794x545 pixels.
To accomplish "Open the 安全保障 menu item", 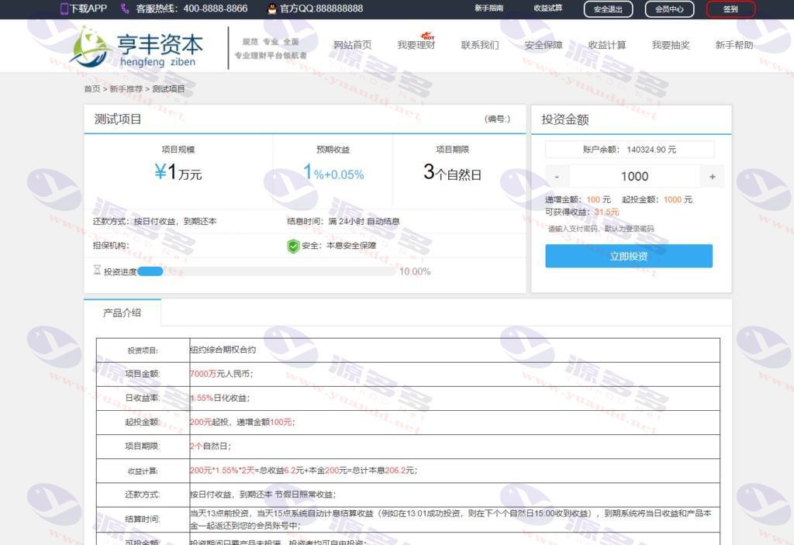I will pyautogui.click(x=544, y=45).
